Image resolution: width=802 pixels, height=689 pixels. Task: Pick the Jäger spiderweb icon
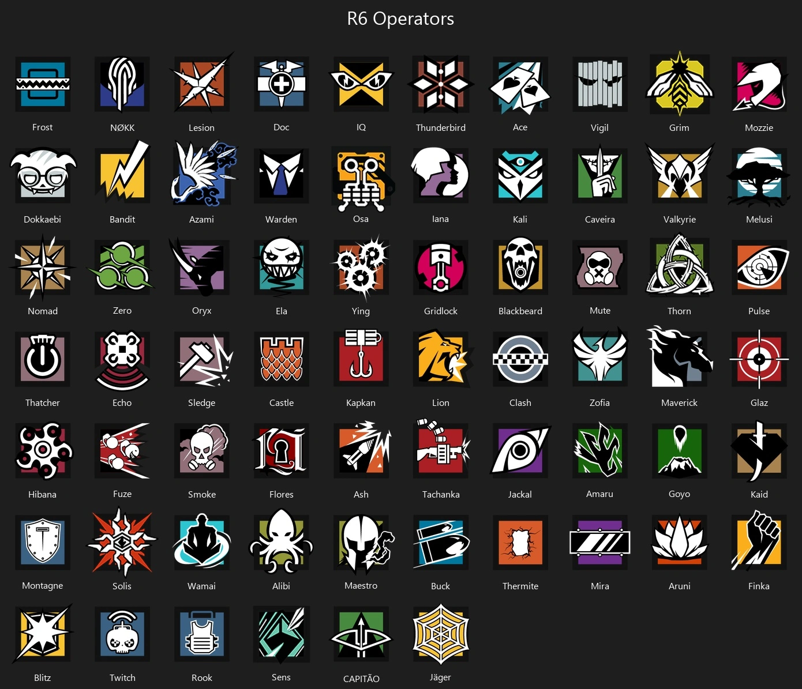tap(441, 634)
